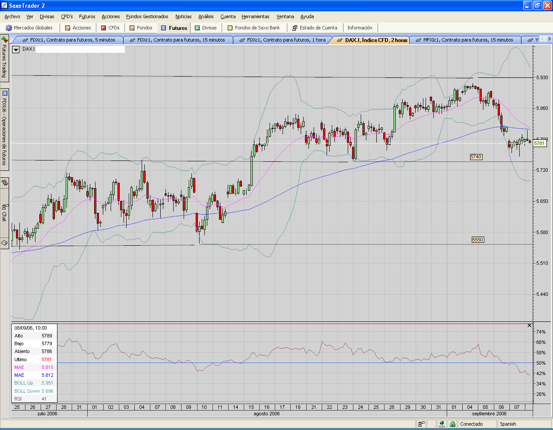
Task: Open the Futures Trading side panel
Action: 4,58
